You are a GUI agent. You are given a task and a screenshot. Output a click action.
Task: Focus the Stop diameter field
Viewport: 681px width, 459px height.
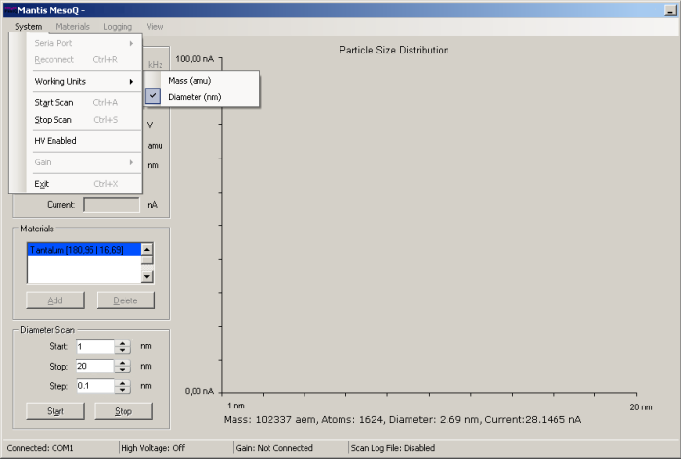pyautogui.click(x=95, y=366)
